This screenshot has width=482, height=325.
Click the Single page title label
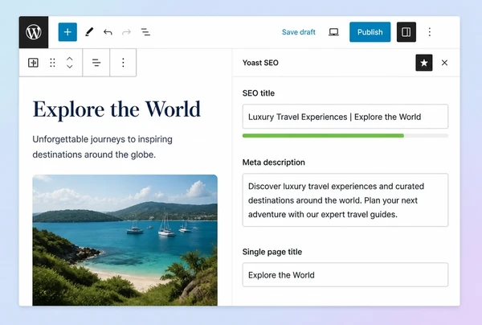tap(272, 252)
